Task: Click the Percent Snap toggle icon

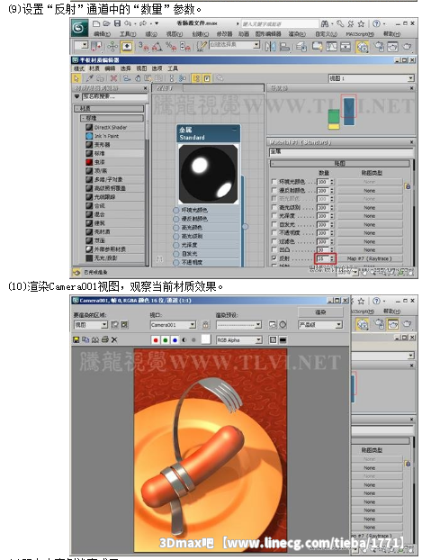Action: pos(171,47)
